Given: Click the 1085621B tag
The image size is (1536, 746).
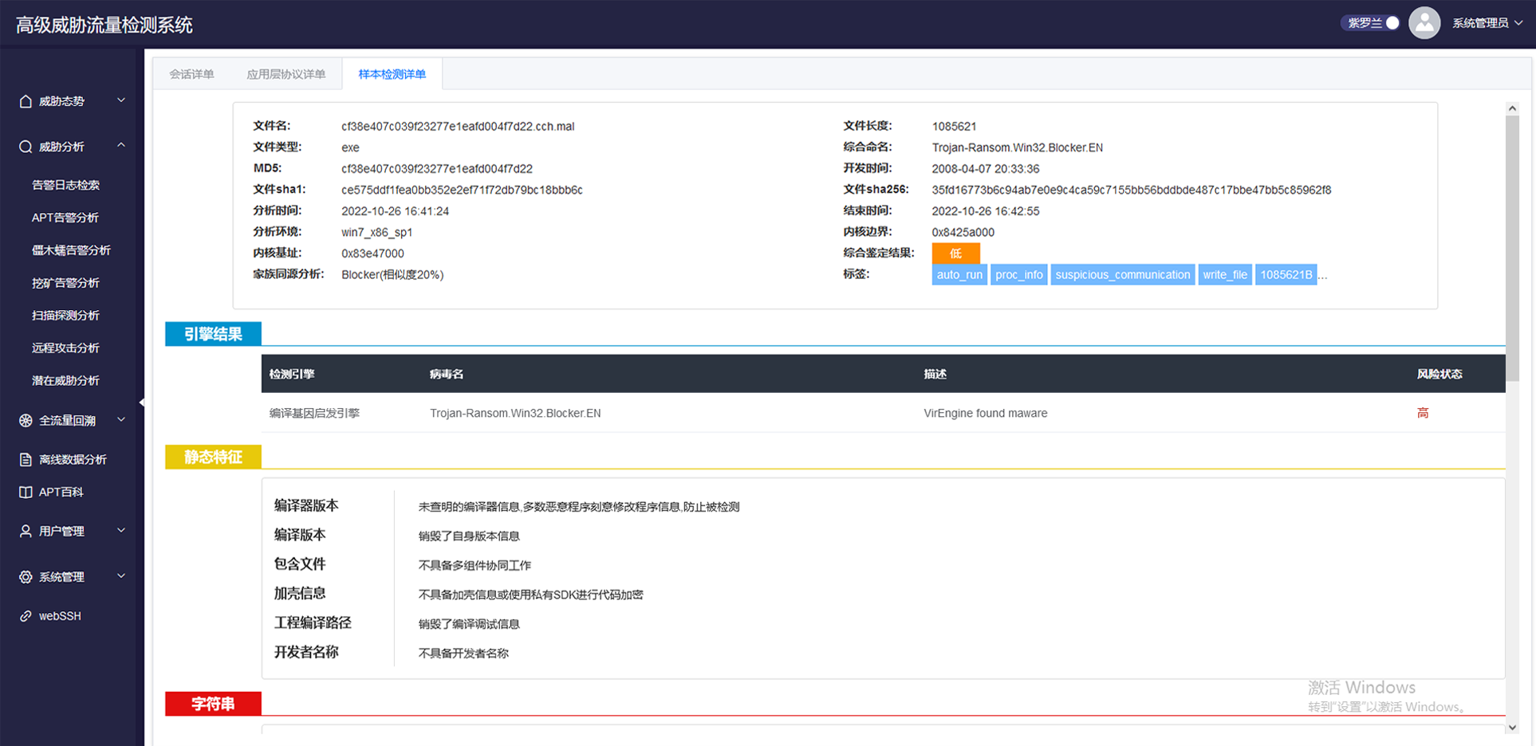Looking at the screenshot, I should coord(1286,274).
